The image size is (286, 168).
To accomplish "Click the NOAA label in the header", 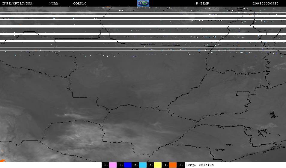I will 54,4.
